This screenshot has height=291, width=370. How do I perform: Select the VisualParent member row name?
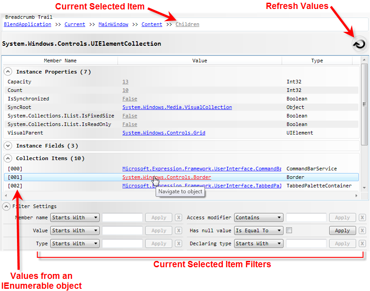pos(25,133)
